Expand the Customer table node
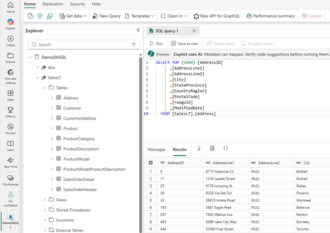Image resolution: width=330 pixels, height=233 pixels. pos(52,108)
